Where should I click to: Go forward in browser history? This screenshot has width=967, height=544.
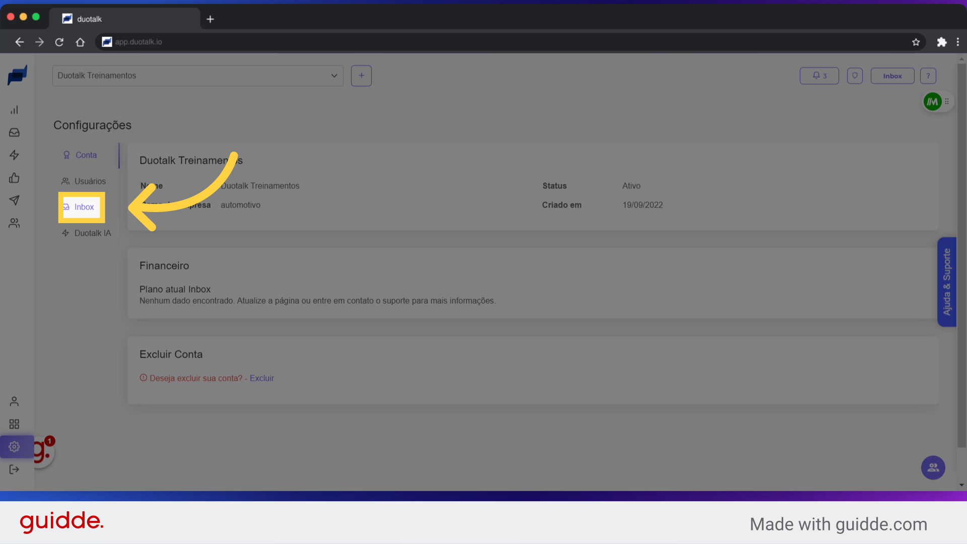tap(39, 42)
